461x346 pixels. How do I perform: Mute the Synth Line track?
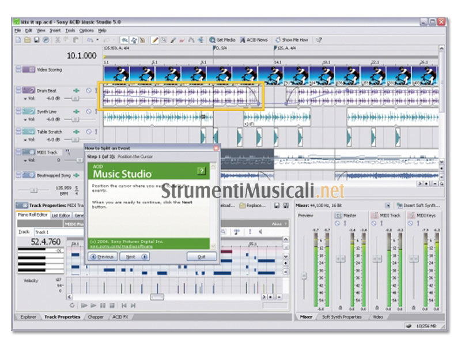point(88,111)
